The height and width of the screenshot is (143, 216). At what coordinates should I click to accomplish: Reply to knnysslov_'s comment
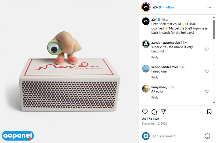pyautogui.click(x=155, y=98)
